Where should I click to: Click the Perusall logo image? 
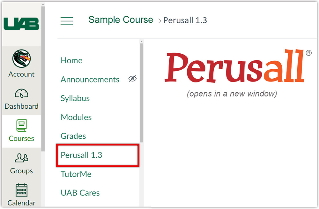(x=234, y=66)
